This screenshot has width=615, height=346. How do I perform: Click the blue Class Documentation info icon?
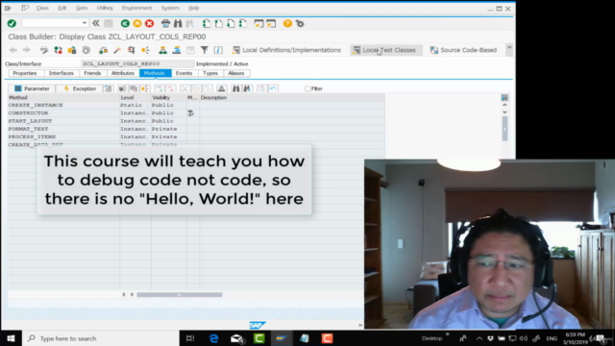(x=218, y=50)
